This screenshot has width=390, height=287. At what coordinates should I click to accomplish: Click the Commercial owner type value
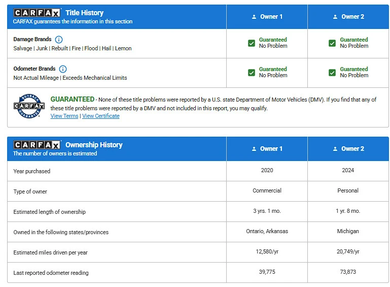tap(267, 190)
